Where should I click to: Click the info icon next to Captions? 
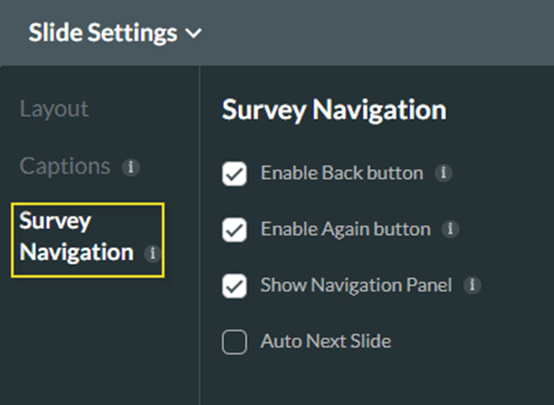click(131, 167)
